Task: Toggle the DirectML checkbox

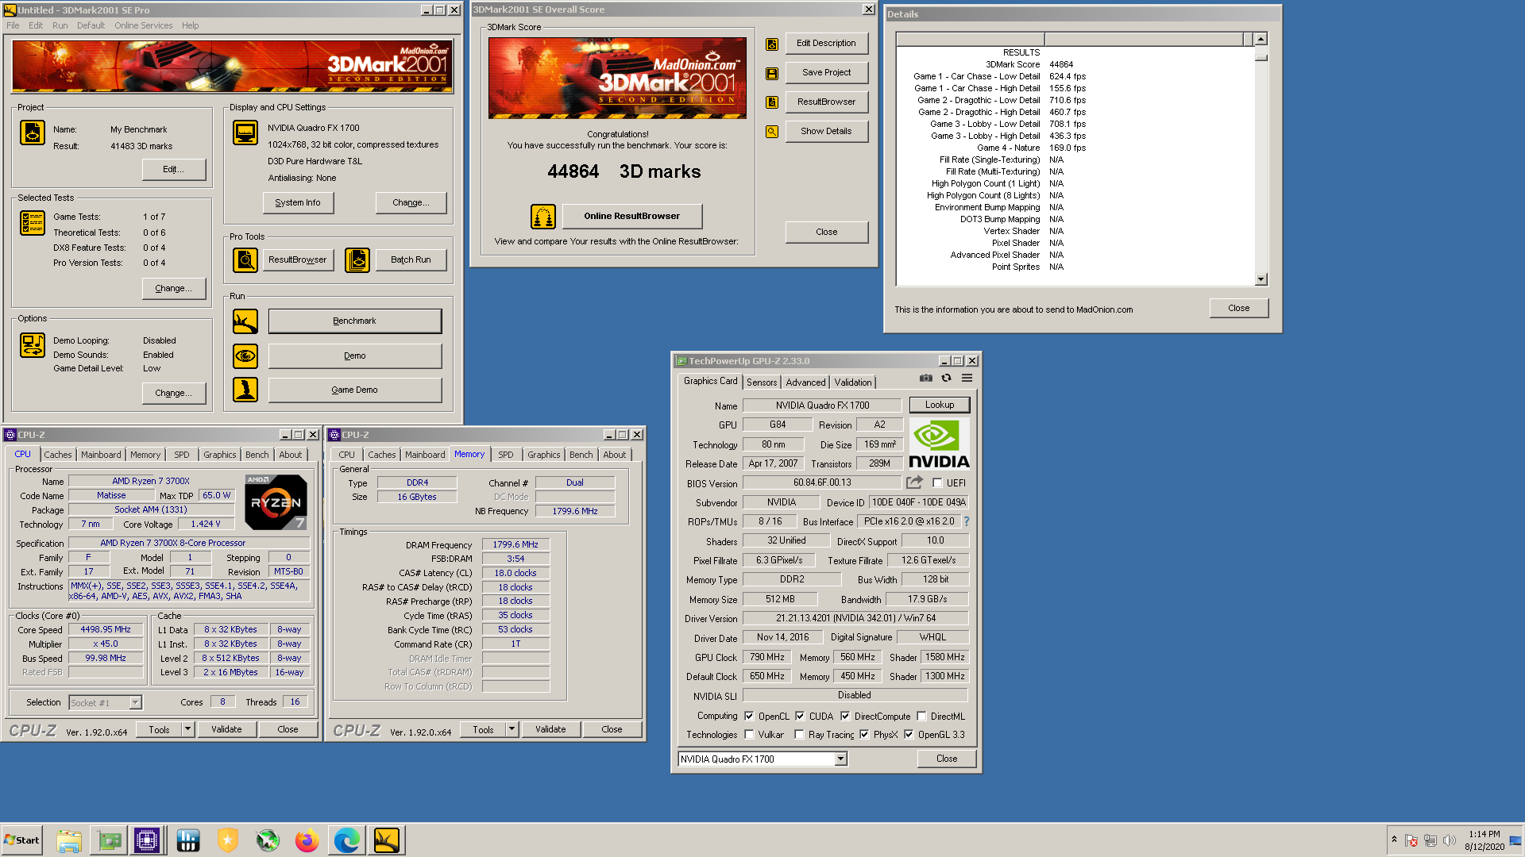Action: coord(921,716)
